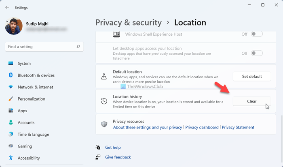283x167 pixels.
Task: Click the Get help link
Action: pyautogui.click(x=113, y=148)
